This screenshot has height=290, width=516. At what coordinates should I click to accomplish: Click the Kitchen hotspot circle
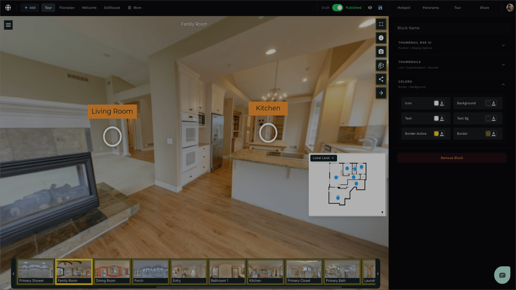pyautogui.click(x=268, y=133)
